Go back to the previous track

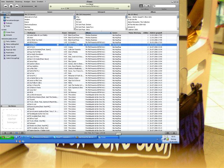(5, 6)
